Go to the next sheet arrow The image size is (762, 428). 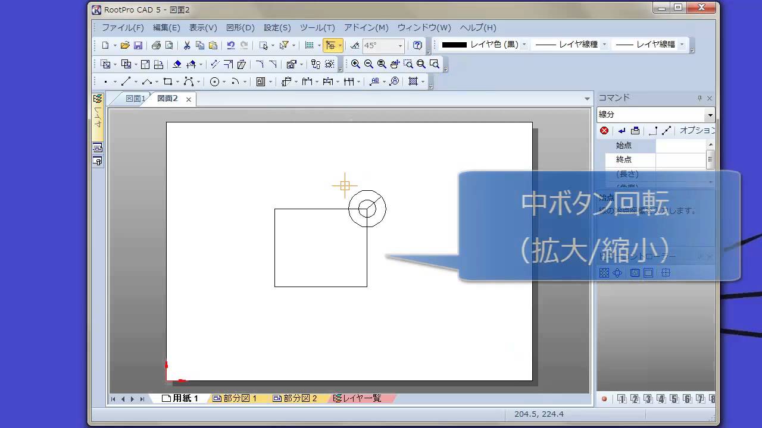click(133, 399)
